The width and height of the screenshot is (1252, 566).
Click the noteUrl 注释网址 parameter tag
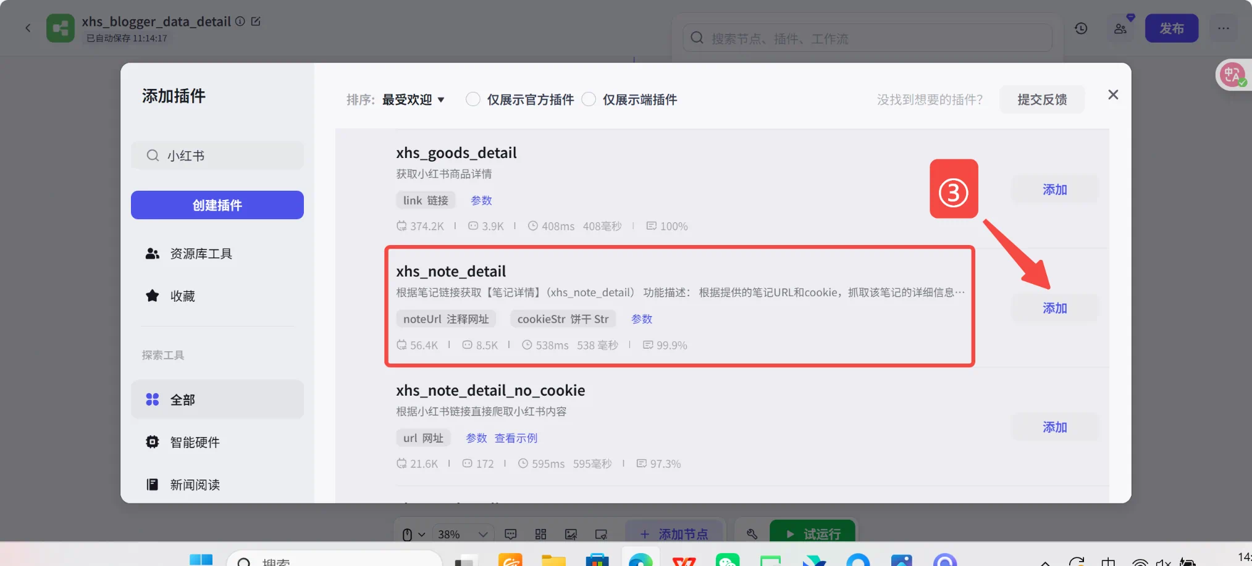446,319
